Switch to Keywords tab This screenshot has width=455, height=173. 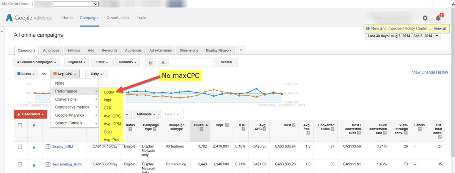coord(110,50)
